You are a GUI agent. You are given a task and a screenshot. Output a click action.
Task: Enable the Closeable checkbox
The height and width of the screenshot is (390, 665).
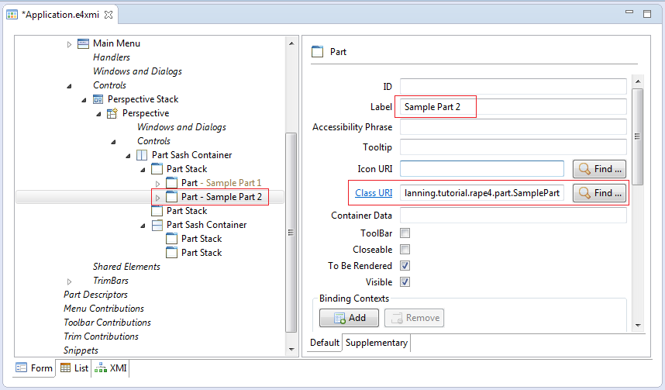[x=405, y=249]
